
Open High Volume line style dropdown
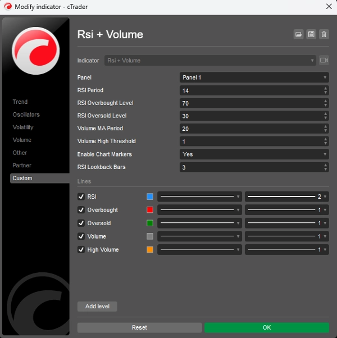[199, 250]
